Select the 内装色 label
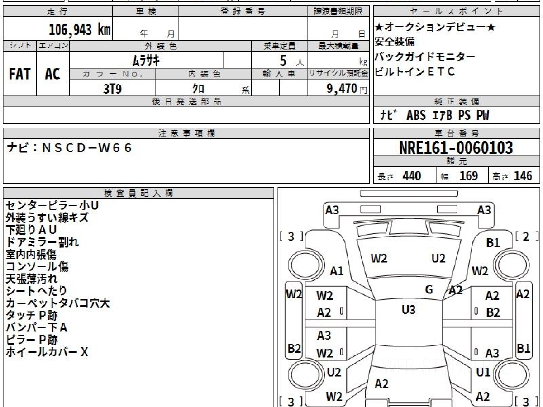Viewport: 543px width, 407px height. tap(204, 74)
